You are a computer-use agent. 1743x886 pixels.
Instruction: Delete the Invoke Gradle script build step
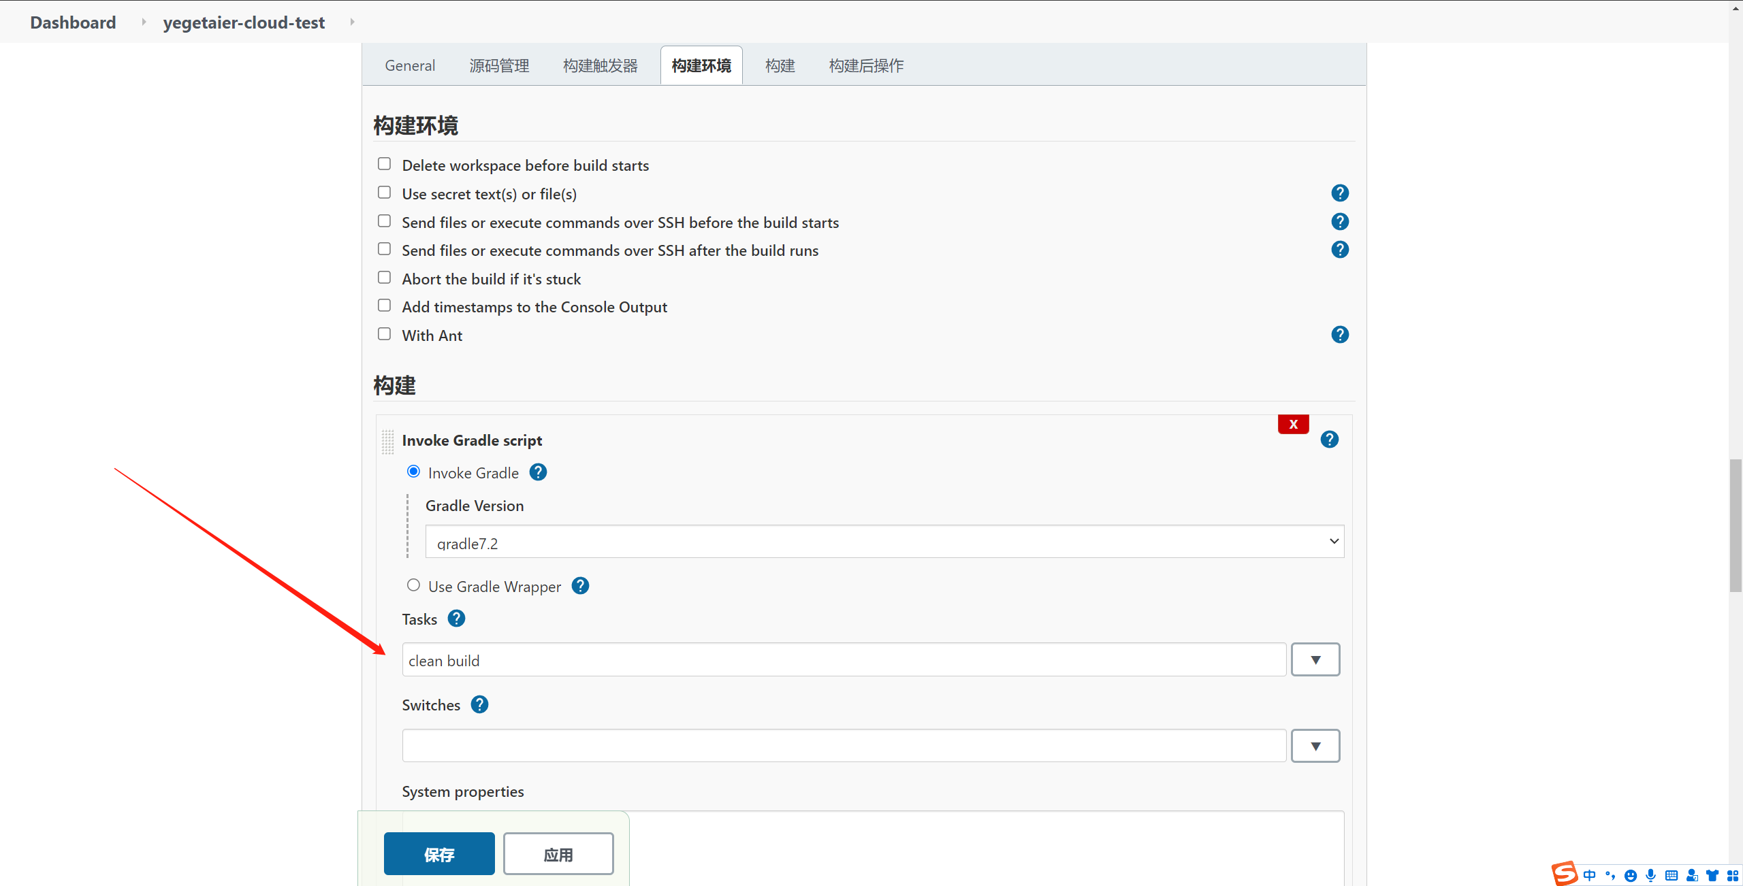pyautogui.click(x=1293, y=424)
